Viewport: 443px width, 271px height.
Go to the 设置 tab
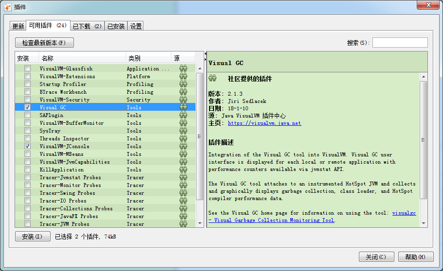136,26
